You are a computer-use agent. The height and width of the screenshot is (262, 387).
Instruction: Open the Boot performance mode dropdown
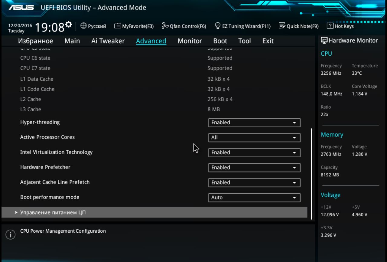click(254, 198)
